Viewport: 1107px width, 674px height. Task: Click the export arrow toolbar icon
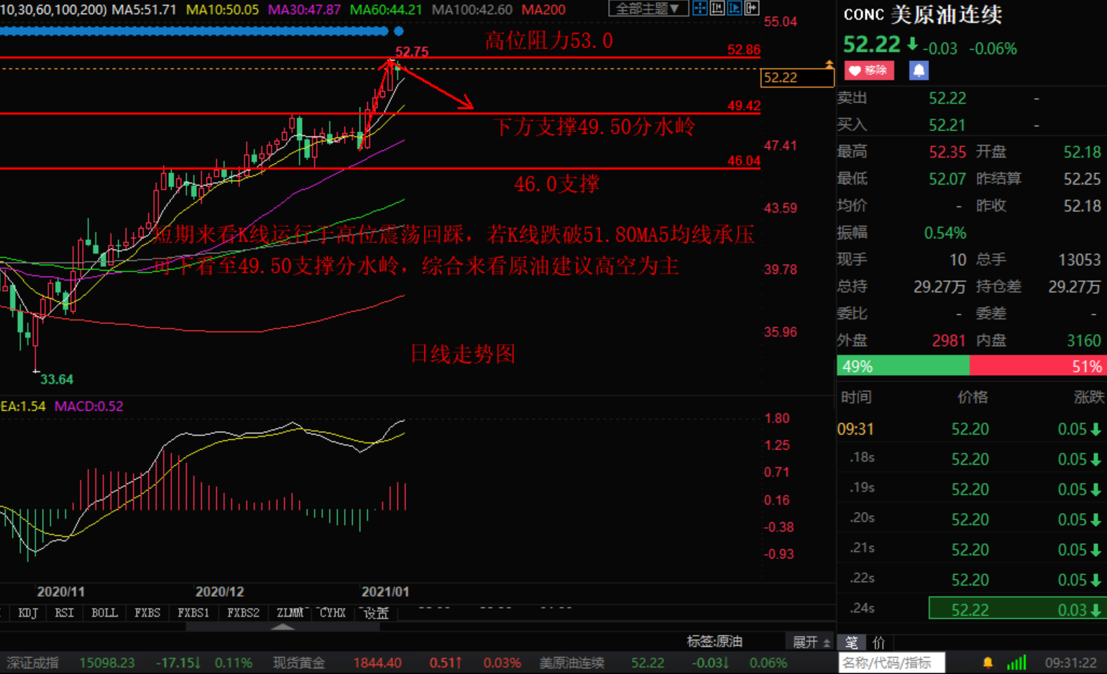[752, 8]
